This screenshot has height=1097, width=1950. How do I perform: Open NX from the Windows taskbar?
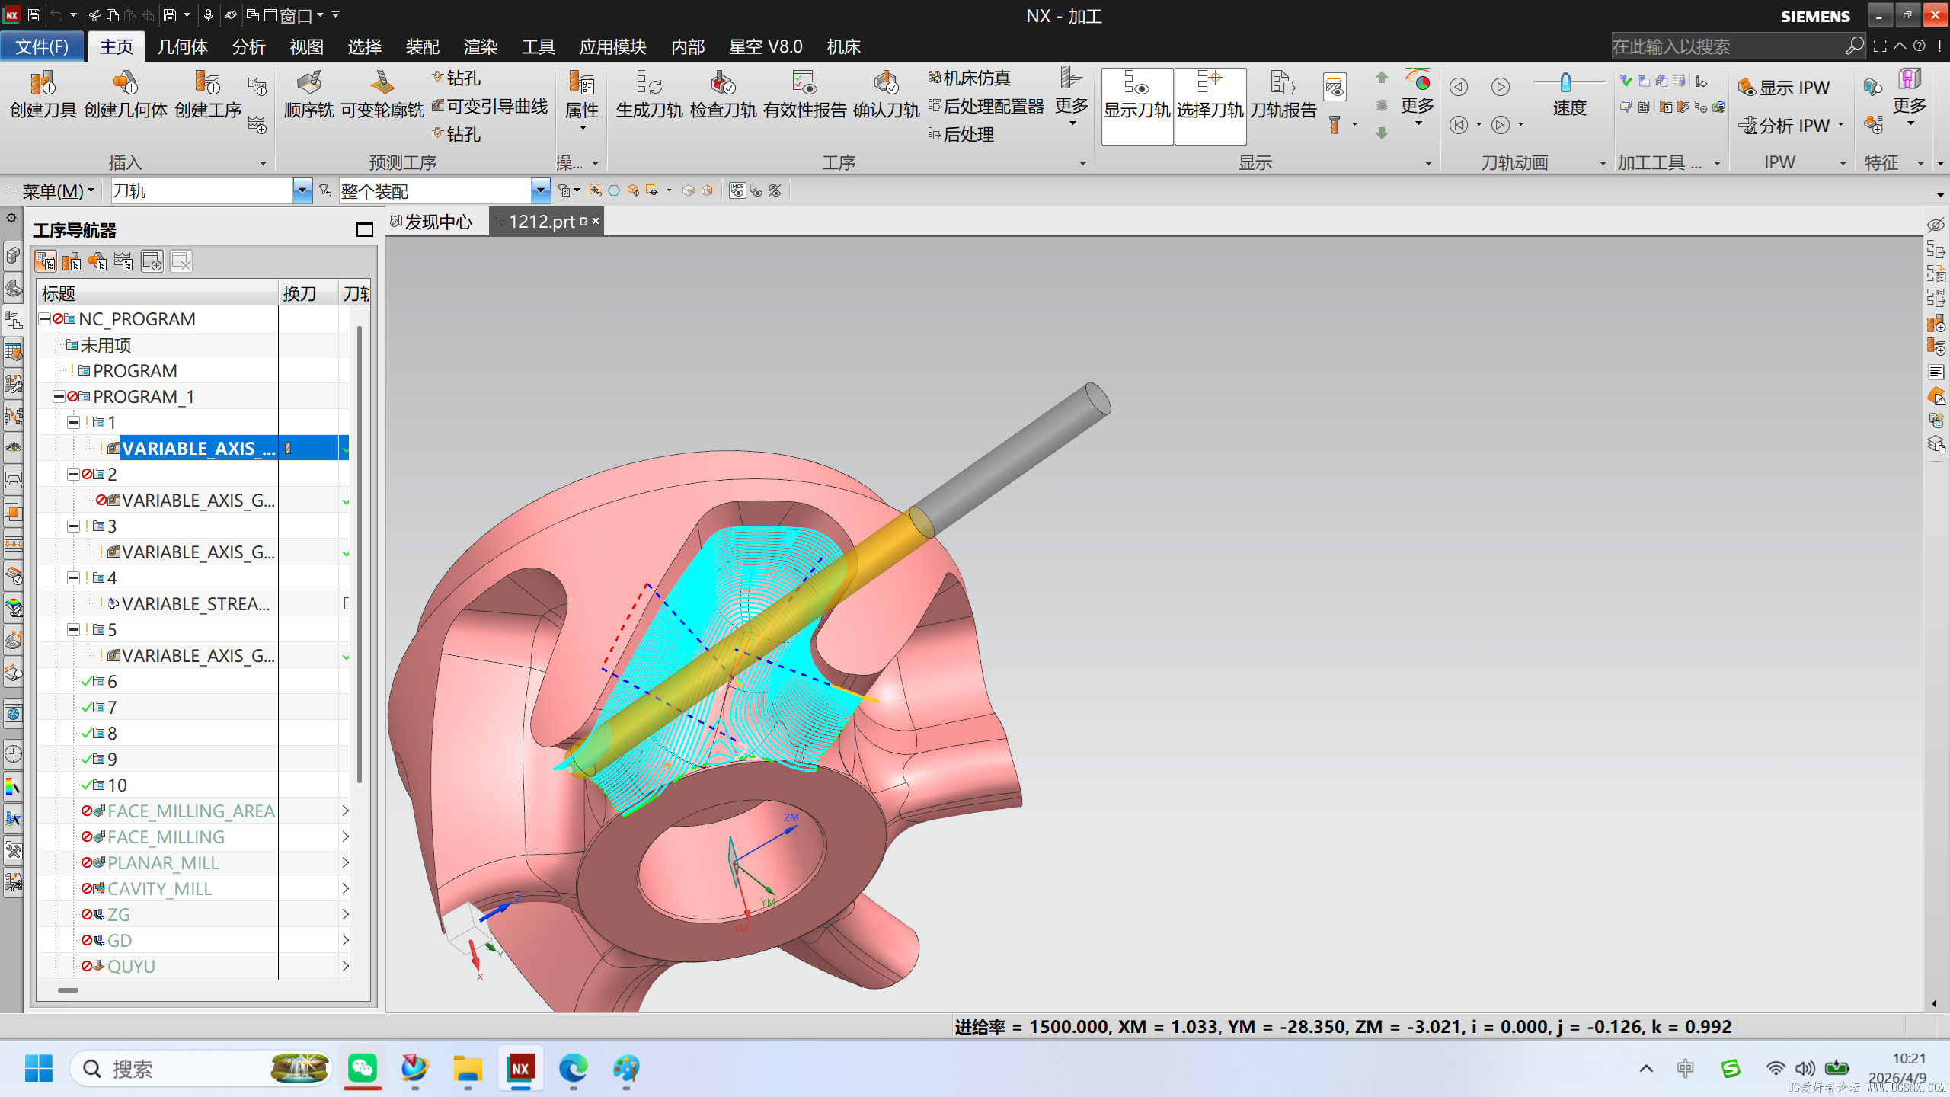coord(520,1068)
